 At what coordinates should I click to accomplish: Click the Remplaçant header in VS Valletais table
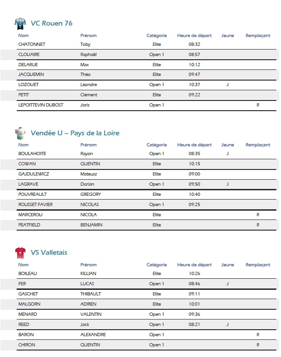[258, 265]
